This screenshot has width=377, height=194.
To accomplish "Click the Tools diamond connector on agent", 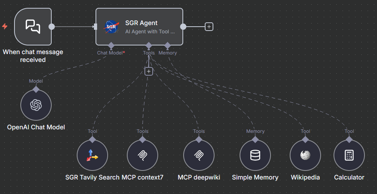I will point(149,45).
